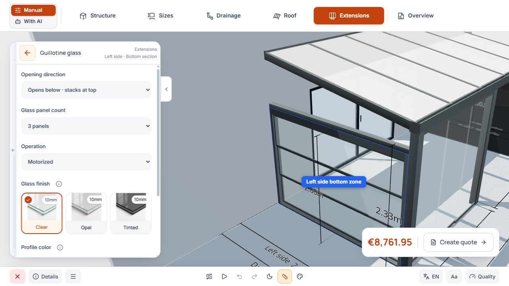Select the Clear glass finish
This screenshot has height=286, width=509.
[x=42, y=213]
